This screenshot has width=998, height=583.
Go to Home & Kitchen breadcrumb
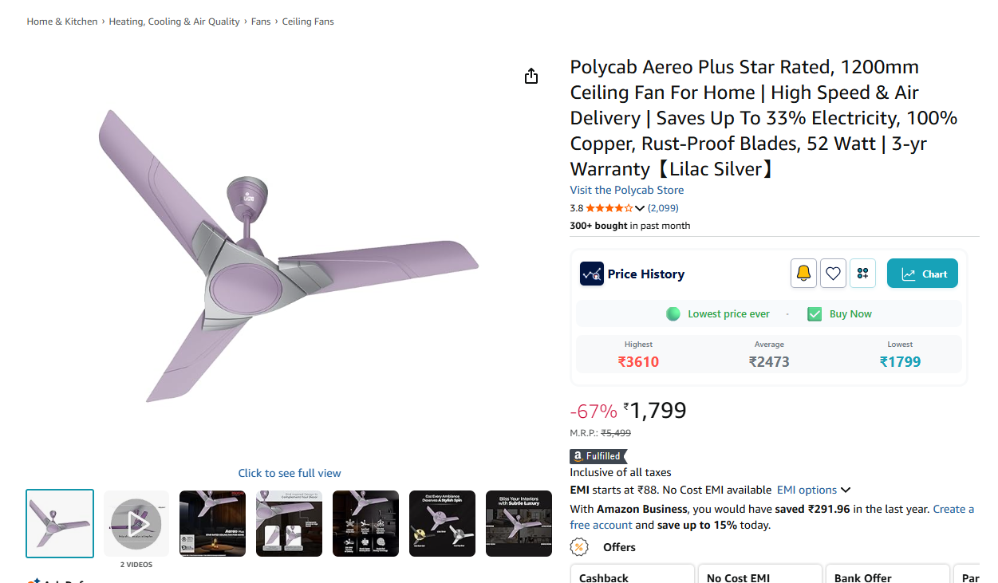tap(62, 22)
